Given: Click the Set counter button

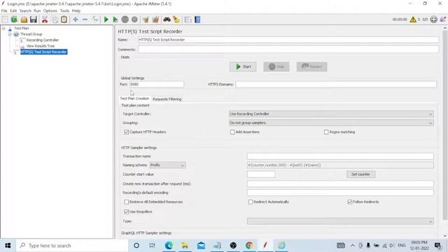Looking at the screenshot, I should pyautogui.click(x=360, y=174).
